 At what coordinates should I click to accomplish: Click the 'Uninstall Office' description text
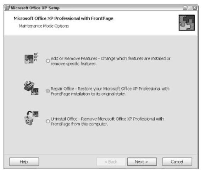[x=107, y=121]
